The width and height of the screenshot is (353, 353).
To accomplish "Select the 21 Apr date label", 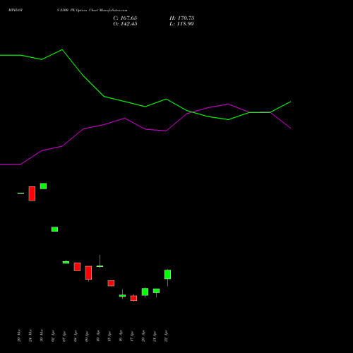I will coord(155,335).
